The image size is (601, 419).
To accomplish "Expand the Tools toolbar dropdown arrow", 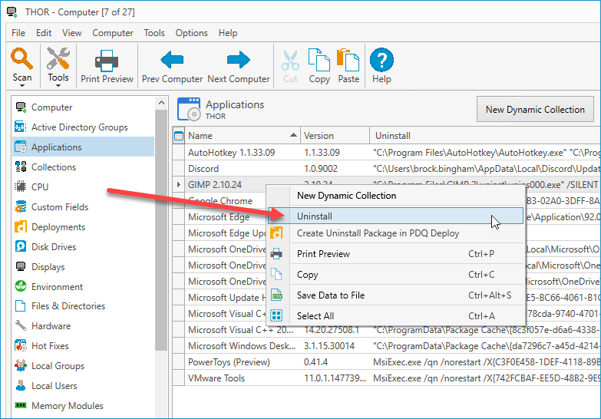I will (58, 85).
